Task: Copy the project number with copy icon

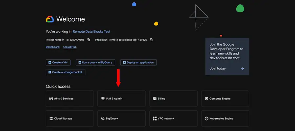Action: (88, 40)
